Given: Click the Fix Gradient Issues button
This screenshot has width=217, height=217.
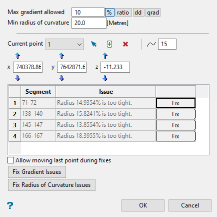Looking at the screenshot, I should [x=37, y=172].
